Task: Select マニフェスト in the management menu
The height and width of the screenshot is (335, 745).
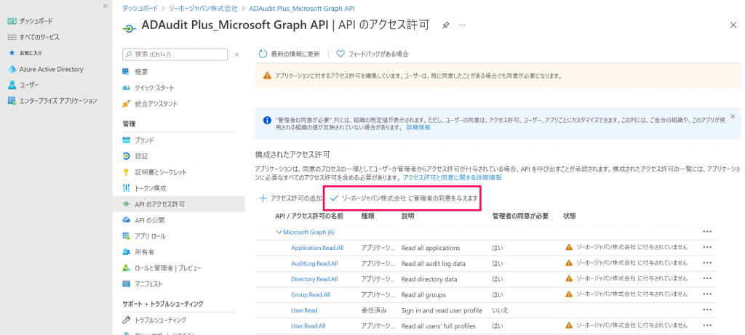Action: 148,284
